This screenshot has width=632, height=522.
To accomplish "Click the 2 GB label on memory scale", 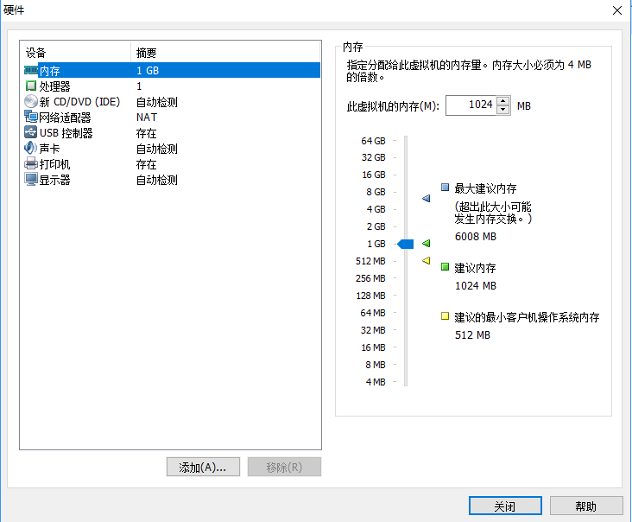I will click(376, 226).
